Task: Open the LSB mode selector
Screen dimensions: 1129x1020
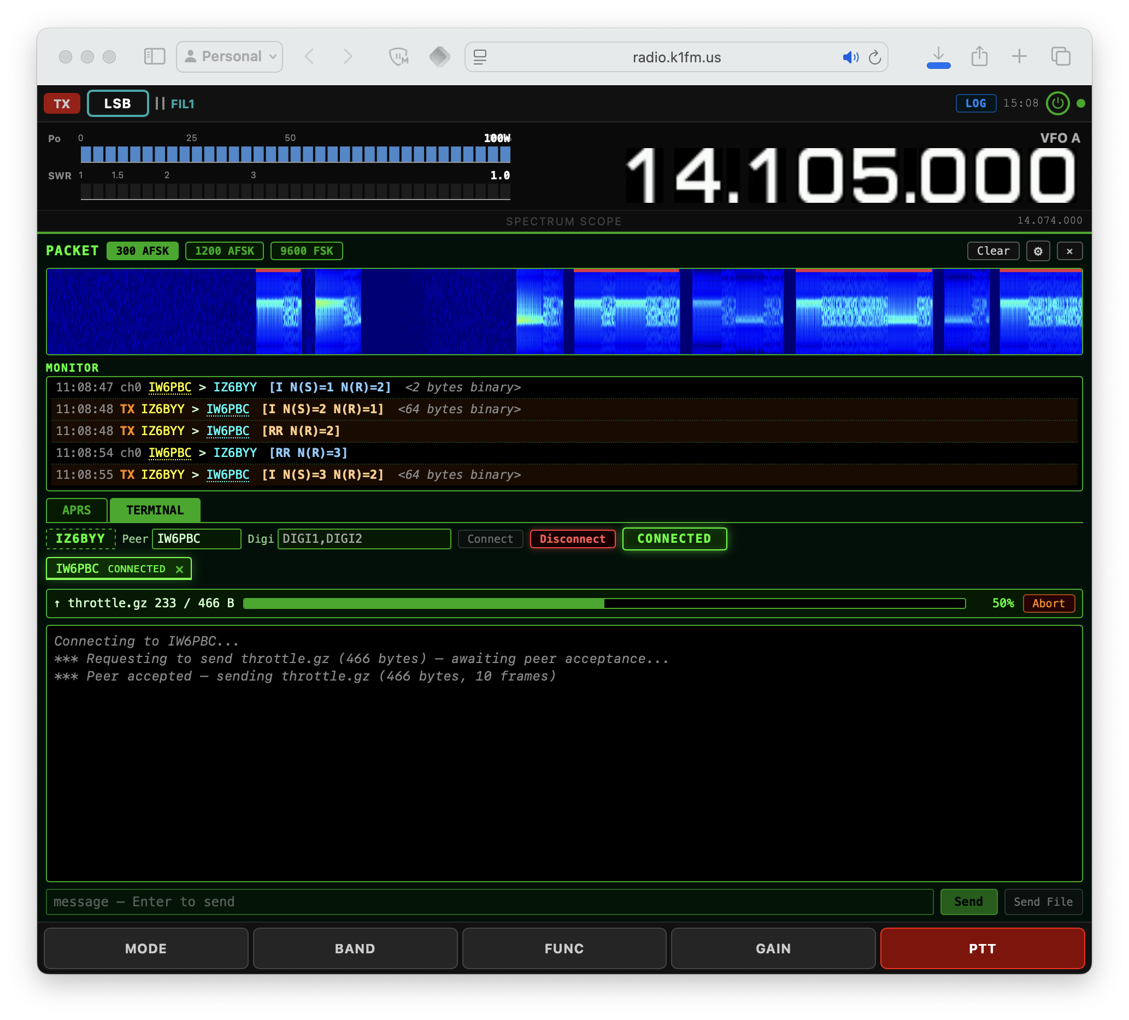Action: click(117, 104)
